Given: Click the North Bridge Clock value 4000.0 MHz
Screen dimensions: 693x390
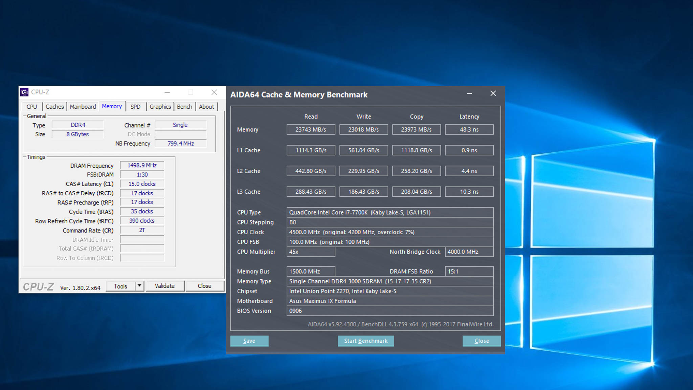Looking at the screenshot, I should (469, 252).
